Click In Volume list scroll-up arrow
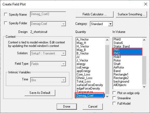 point(144,40)
